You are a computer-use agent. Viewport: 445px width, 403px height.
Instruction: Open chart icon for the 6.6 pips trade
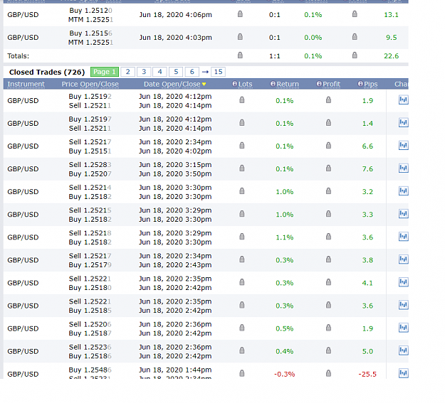coord(403,146)
